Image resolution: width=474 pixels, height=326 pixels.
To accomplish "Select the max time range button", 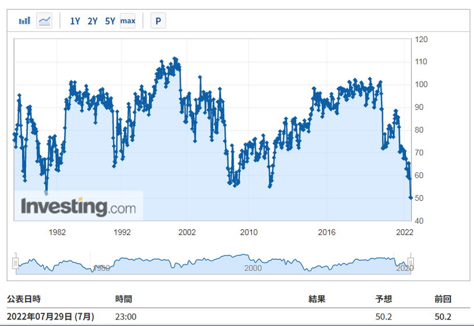I will coord(127,21).
